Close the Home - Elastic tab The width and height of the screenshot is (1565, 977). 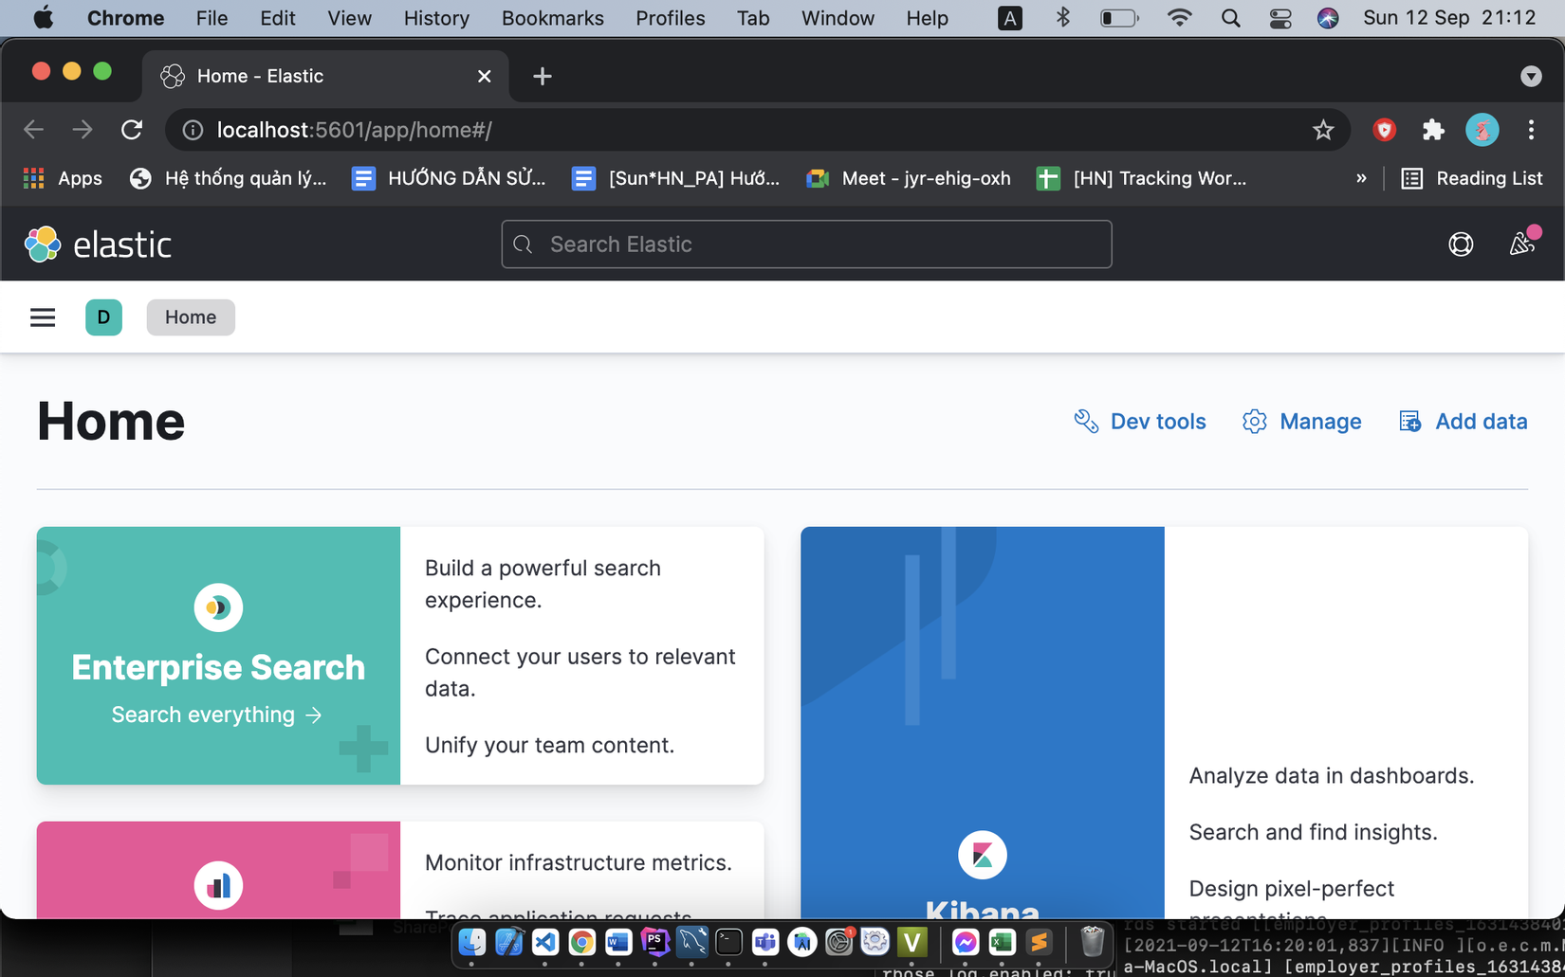tap(484, 76)
